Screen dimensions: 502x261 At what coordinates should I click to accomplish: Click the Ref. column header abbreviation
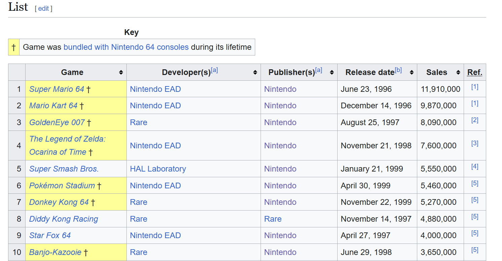(475, 72)
